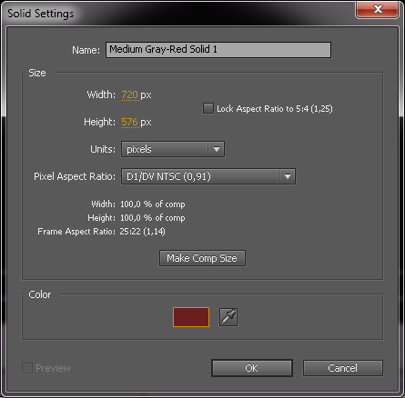Open the Units dropdown showing pixels

(173, 149)
